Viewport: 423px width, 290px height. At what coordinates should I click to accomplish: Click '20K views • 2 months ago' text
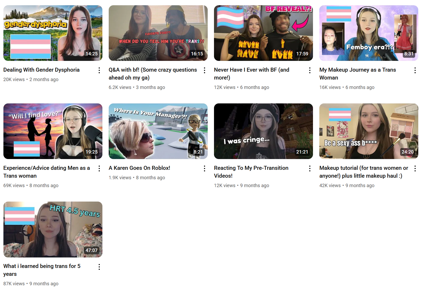pyautogui.click(x=31, y=80)
